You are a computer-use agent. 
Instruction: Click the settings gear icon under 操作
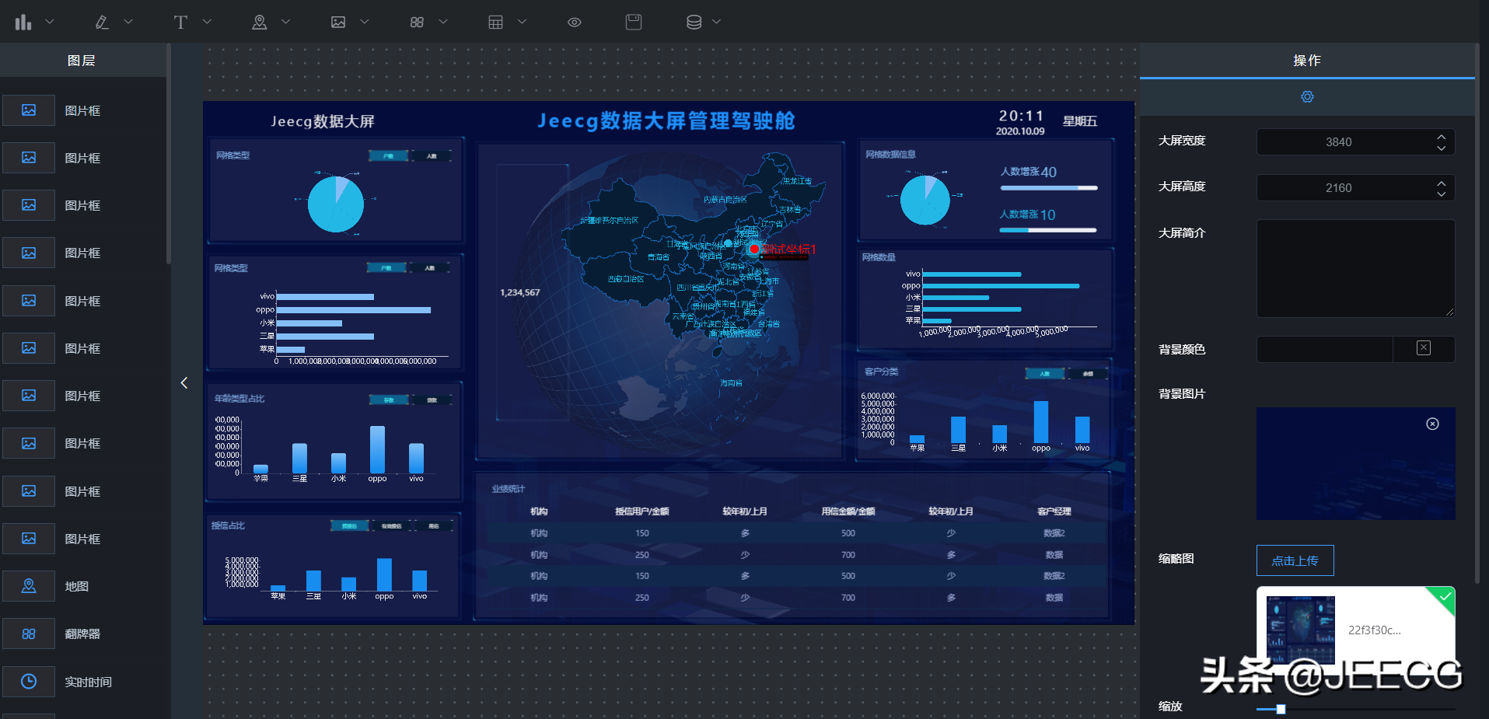point(1307,96)
